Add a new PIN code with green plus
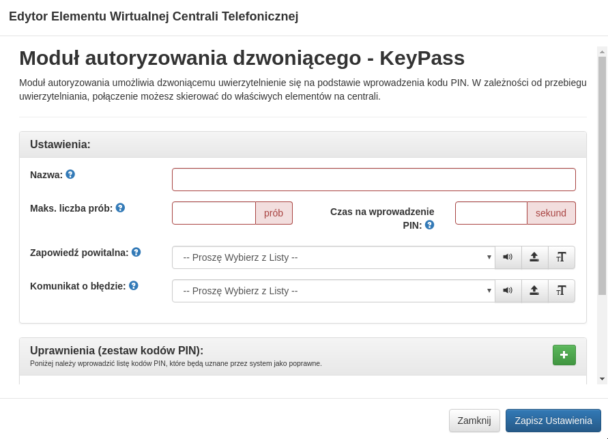Image resolution: width=608 pixels, height=439 pixels. click(x=564, y=355)
